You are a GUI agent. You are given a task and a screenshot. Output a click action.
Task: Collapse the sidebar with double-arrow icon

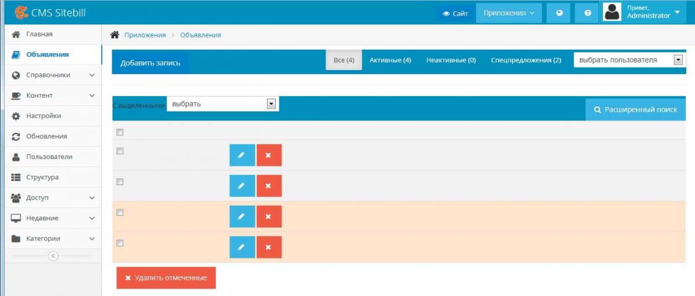[53, 256]
